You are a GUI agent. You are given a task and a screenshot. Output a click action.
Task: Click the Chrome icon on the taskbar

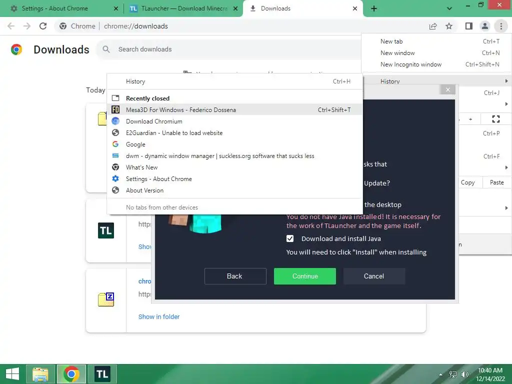click(x=71, y=374)
